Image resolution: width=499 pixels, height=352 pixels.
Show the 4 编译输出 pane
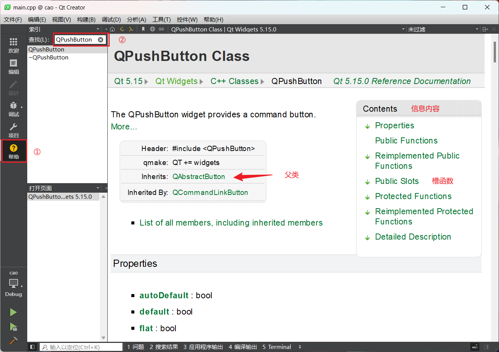pyautogui.click(x=243, y=347)
